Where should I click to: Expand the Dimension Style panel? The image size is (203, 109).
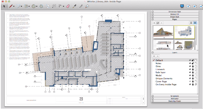(175, 12)
